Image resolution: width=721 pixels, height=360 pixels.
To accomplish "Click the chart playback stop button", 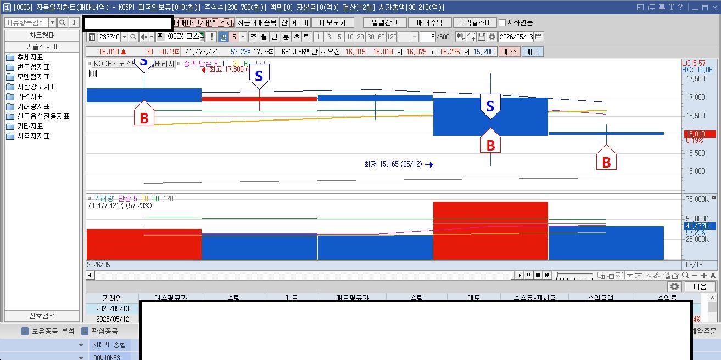I will point(538,275).
